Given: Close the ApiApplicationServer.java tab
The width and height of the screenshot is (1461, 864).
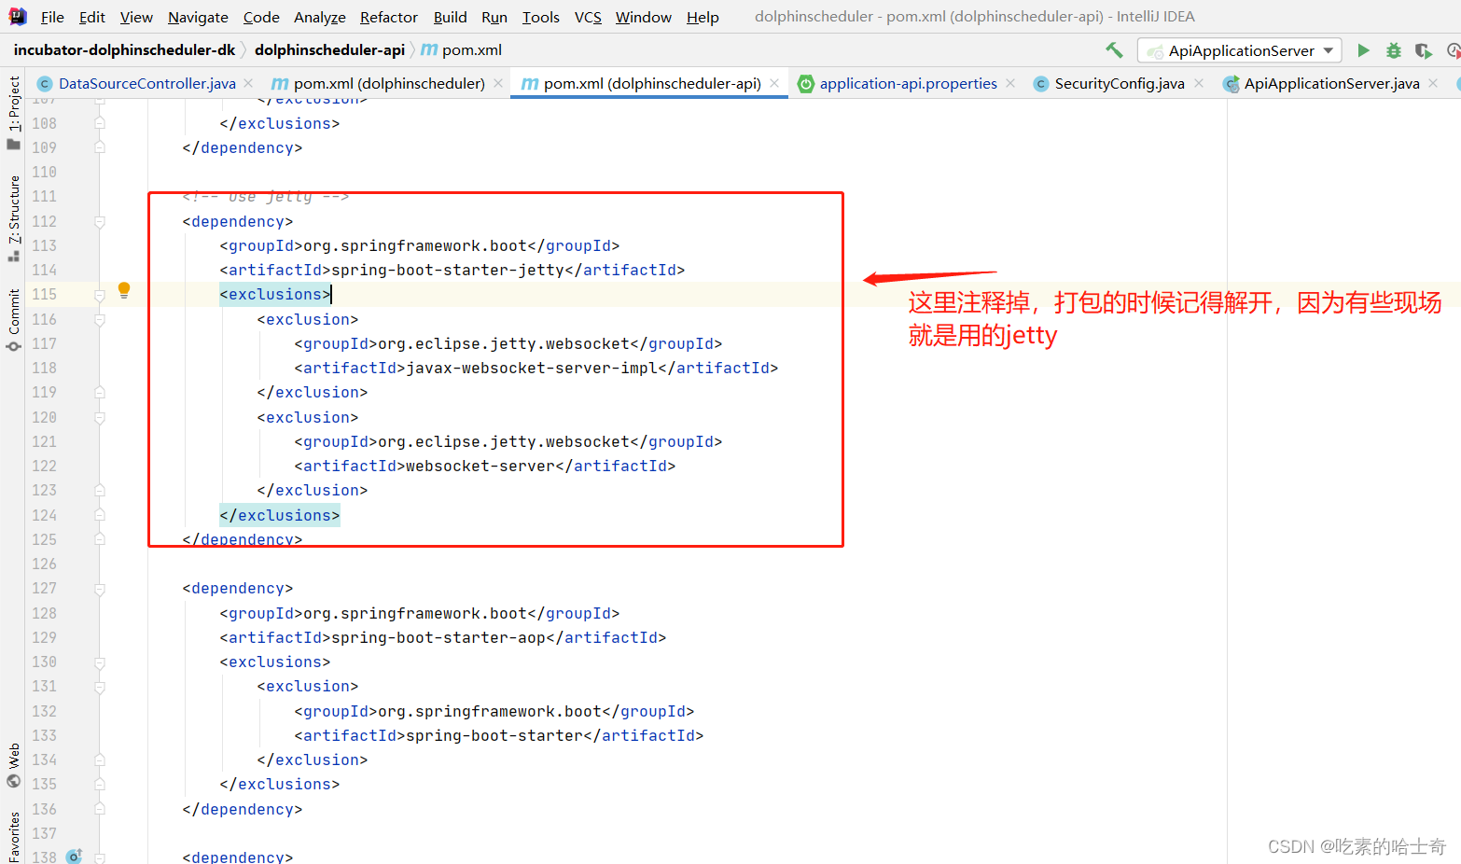Looking at the screenshot, I should [1433, 83].
